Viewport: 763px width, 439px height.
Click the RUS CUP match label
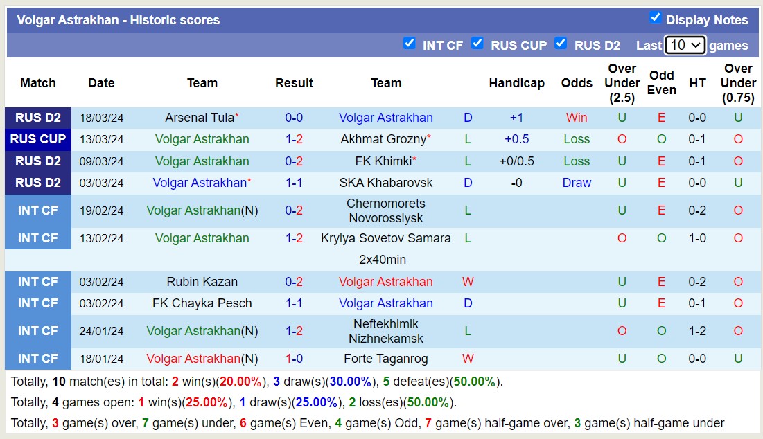point(38,139)
